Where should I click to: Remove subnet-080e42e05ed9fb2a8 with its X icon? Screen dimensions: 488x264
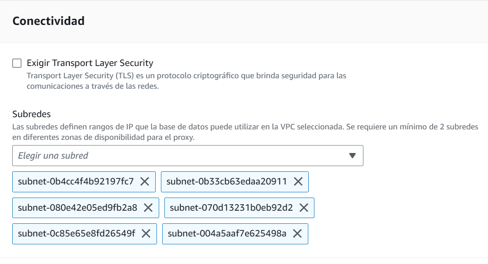[x=148, y=208]
